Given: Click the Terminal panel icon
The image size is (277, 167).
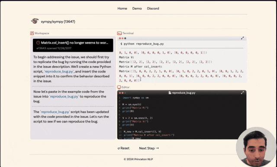Looking at the screenshot, I should point(119,33).
